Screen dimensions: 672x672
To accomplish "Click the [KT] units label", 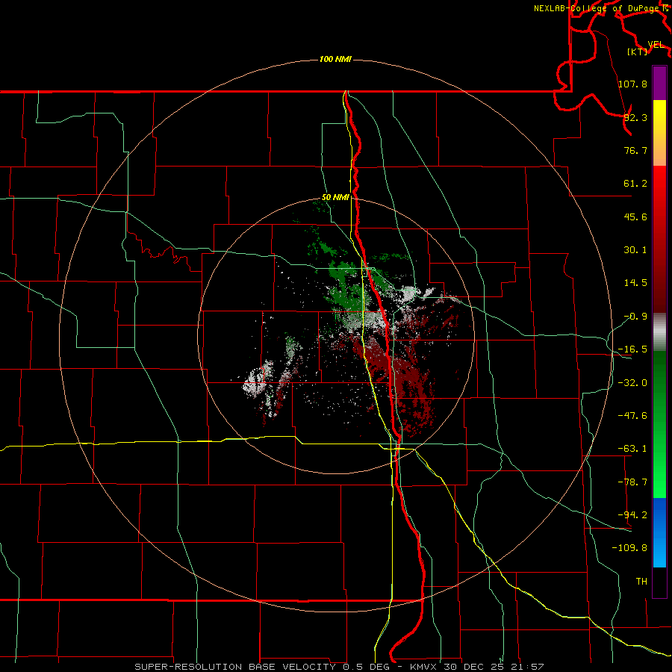I will [x=638, y=52].
